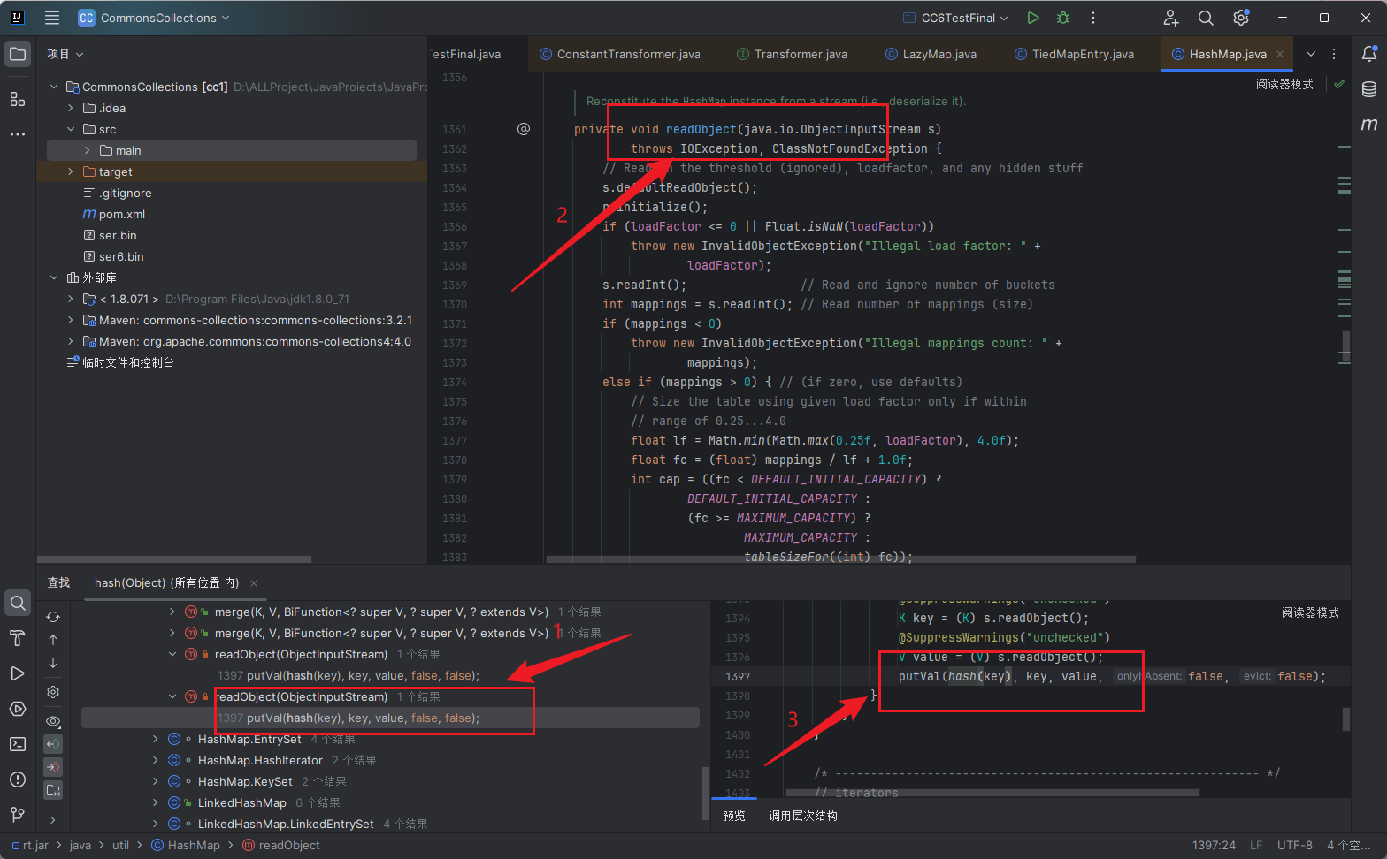This screenshot has width=1387, height=859.
Task: Start debugging with the bug icon
Action: (1063, 18)
